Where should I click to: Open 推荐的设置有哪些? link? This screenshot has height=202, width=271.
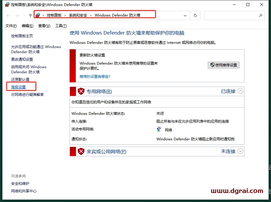tap(95, 77)
